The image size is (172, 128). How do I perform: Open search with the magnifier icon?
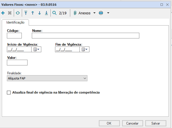(54, 13)
